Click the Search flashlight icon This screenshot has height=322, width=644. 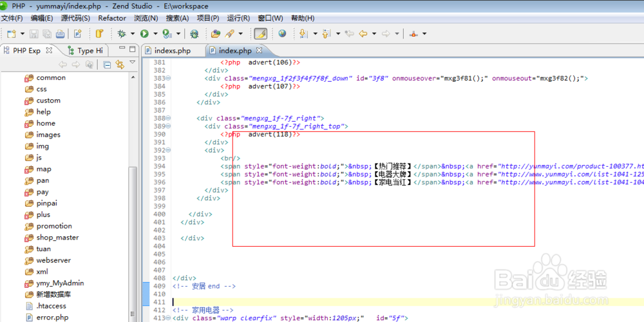pyautogui.click(x=230, y=33)
